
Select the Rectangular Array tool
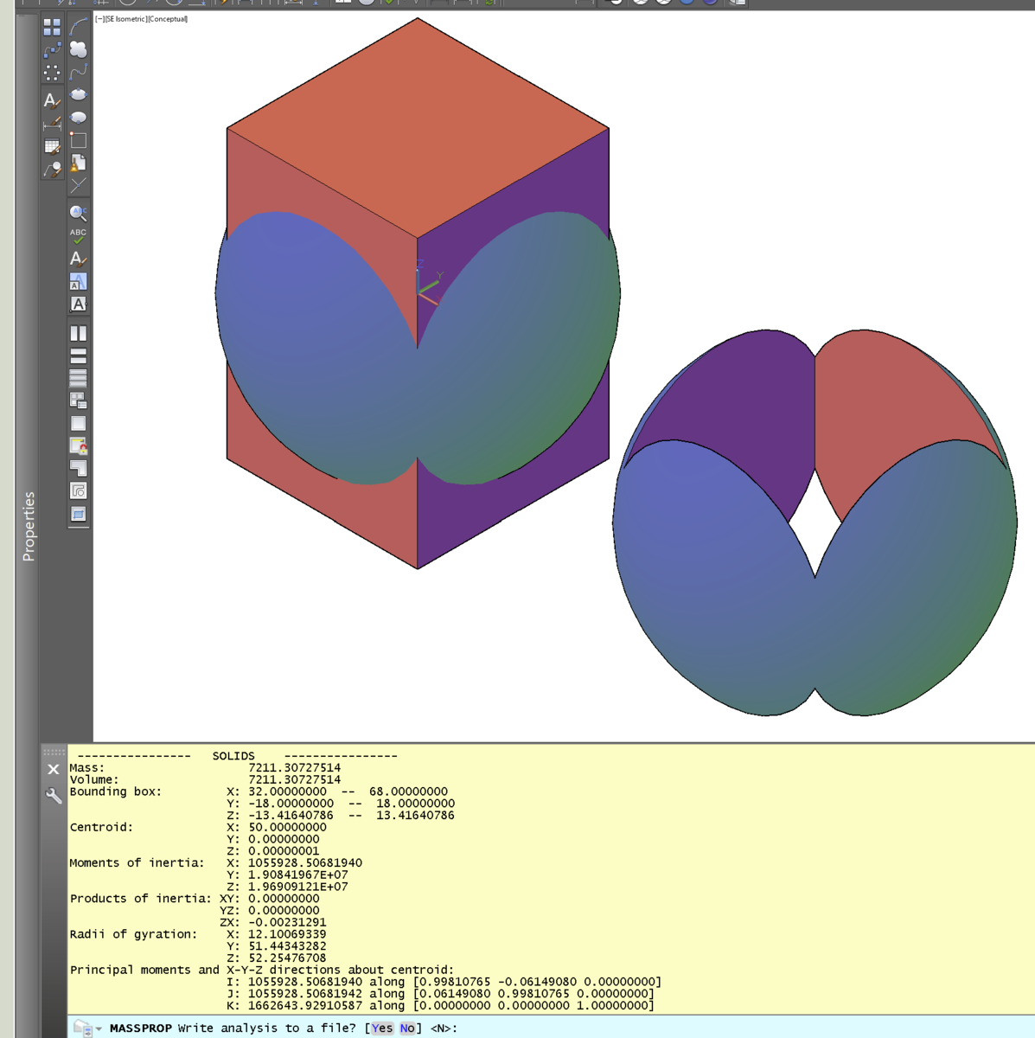(x=52, y=28)
